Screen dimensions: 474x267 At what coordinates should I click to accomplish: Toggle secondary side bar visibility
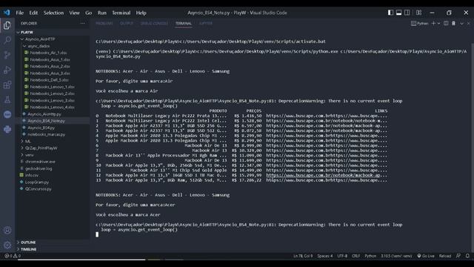click(407, 13)
